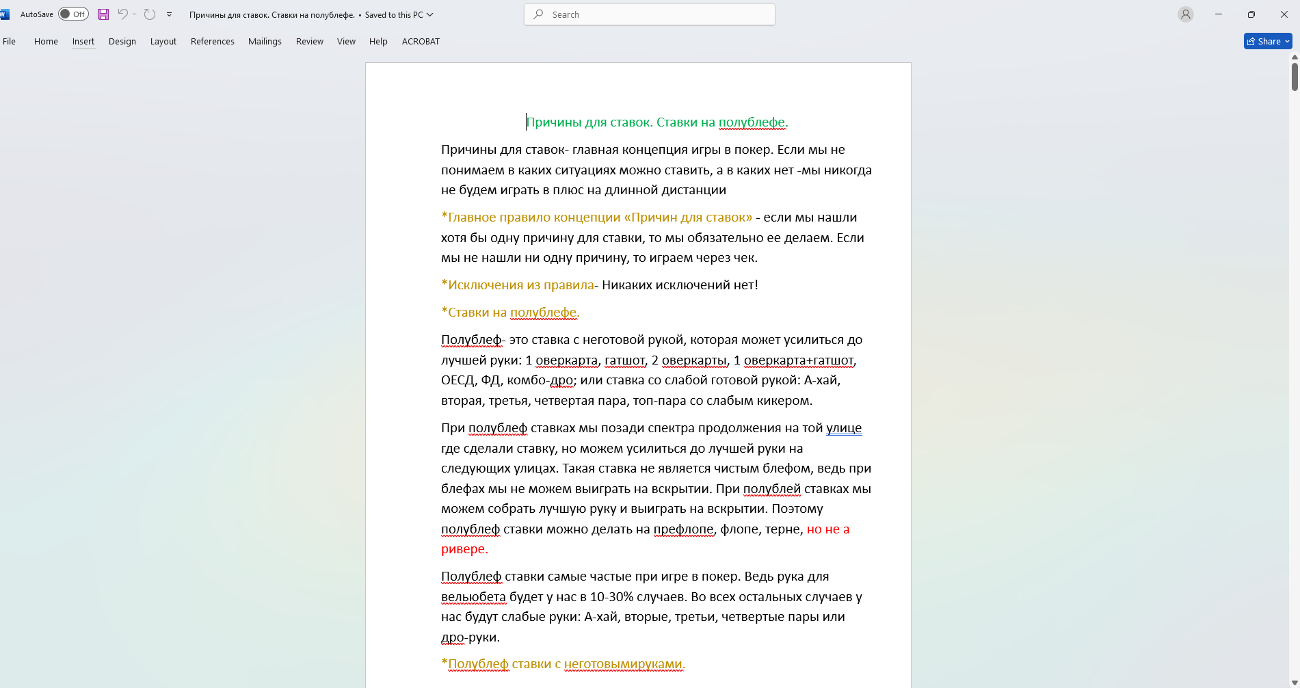
Task: Click the Redo arrow icon
Action: [x=150, y=14]
